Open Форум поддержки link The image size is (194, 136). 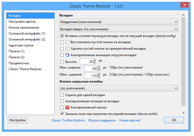[x=102, y=120]
